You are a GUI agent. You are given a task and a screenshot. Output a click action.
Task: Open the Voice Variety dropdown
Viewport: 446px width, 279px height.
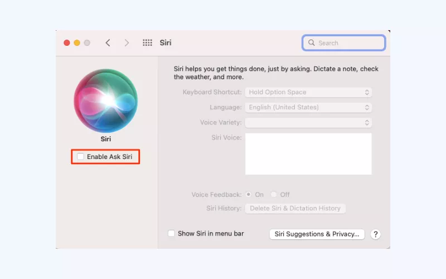tap(308, 122)
